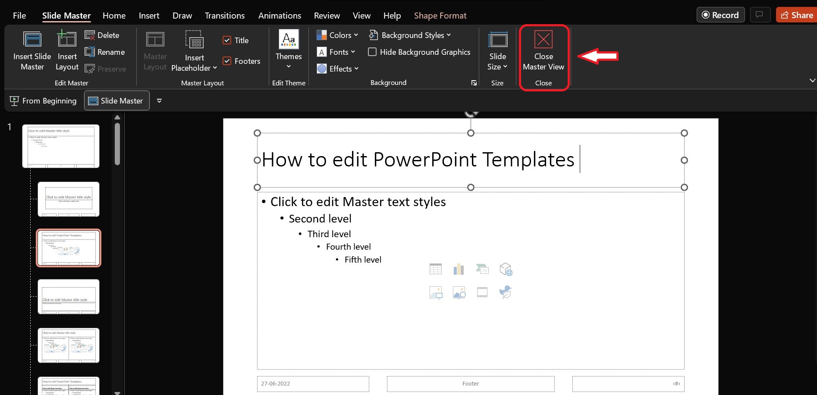Open the Effects dropdown
This screenshot has height=395, width=817.
338,69
